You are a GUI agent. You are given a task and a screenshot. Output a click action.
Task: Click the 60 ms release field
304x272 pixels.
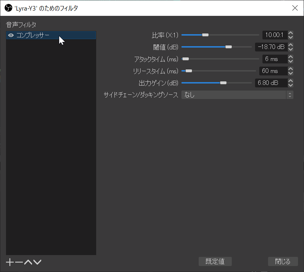[x=274, y=71]
